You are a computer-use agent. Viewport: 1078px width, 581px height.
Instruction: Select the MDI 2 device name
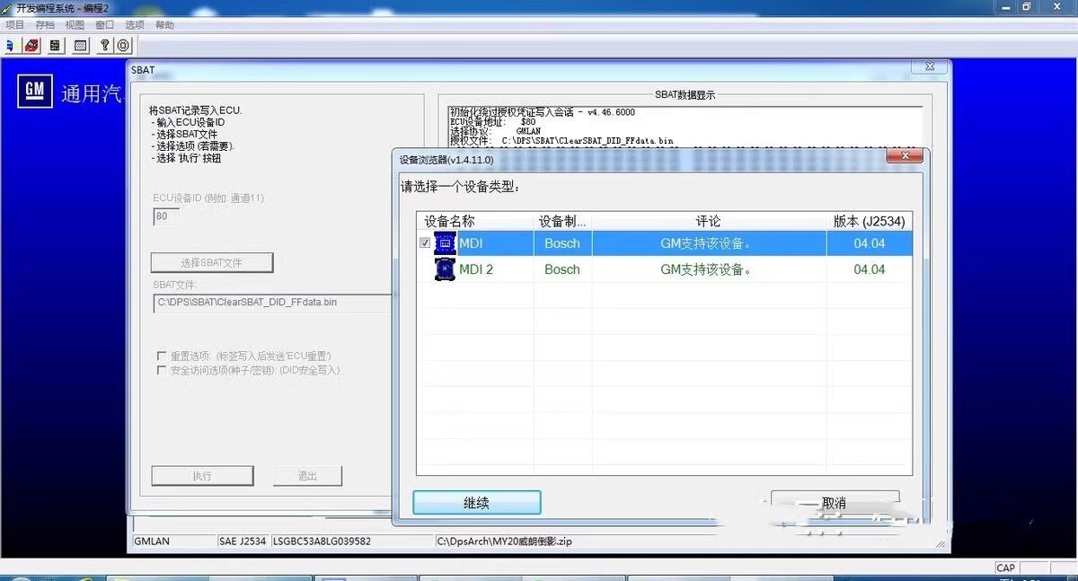click(x=476, y=269)
